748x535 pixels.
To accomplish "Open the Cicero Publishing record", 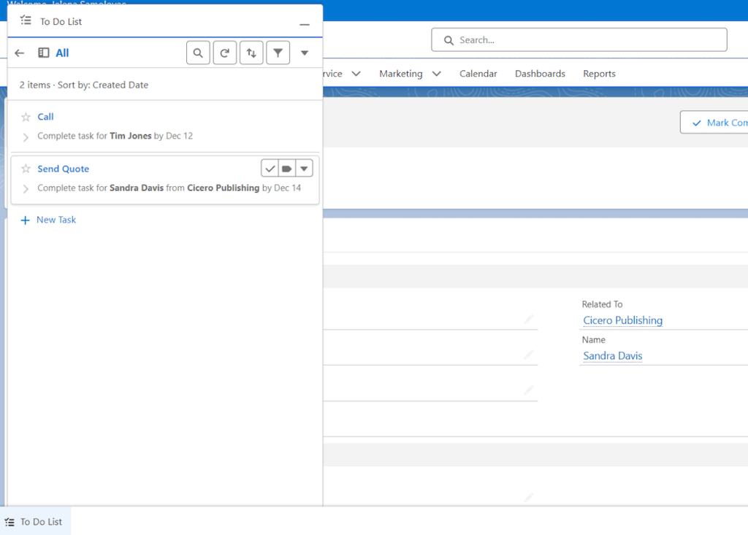I will [x=622, y=320].
